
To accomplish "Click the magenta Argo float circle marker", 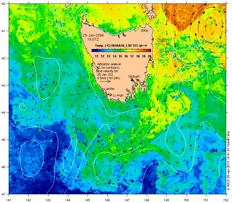I will (114, 96).
